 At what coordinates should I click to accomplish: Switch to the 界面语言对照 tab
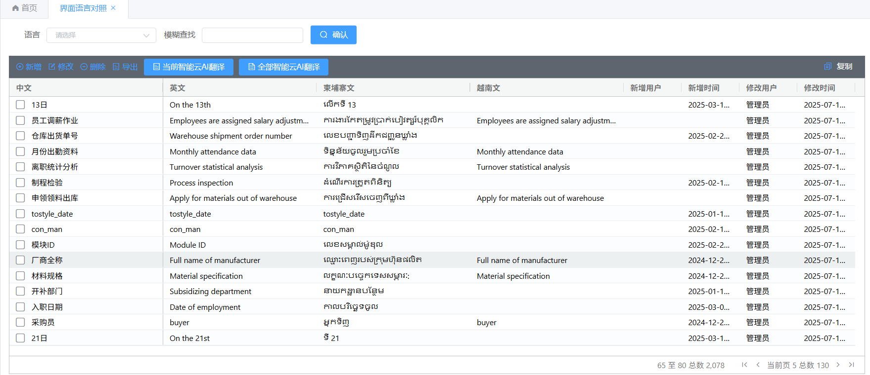pos(83,8)
